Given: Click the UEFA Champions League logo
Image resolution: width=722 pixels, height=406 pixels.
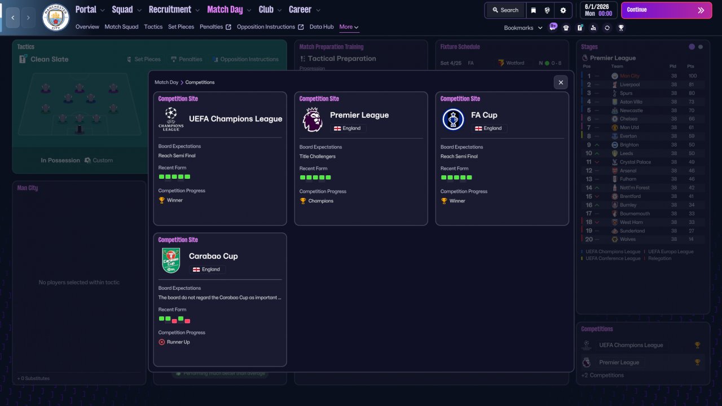Looking at the screenshot, I should (171, 119).
